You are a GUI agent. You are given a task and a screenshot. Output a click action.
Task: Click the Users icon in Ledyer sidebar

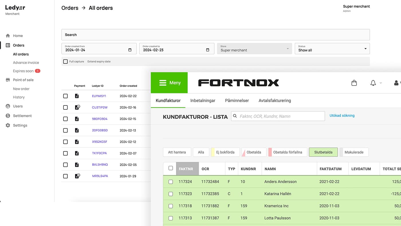[8, 106]
